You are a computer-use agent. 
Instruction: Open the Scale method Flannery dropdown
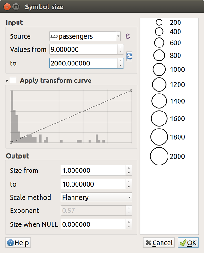pos(96,197)
